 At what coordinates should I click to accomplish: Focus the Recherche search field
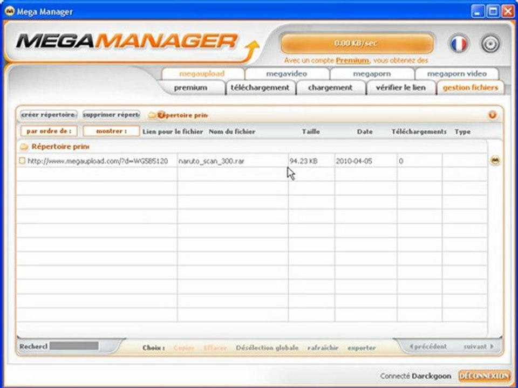[74, 346]
